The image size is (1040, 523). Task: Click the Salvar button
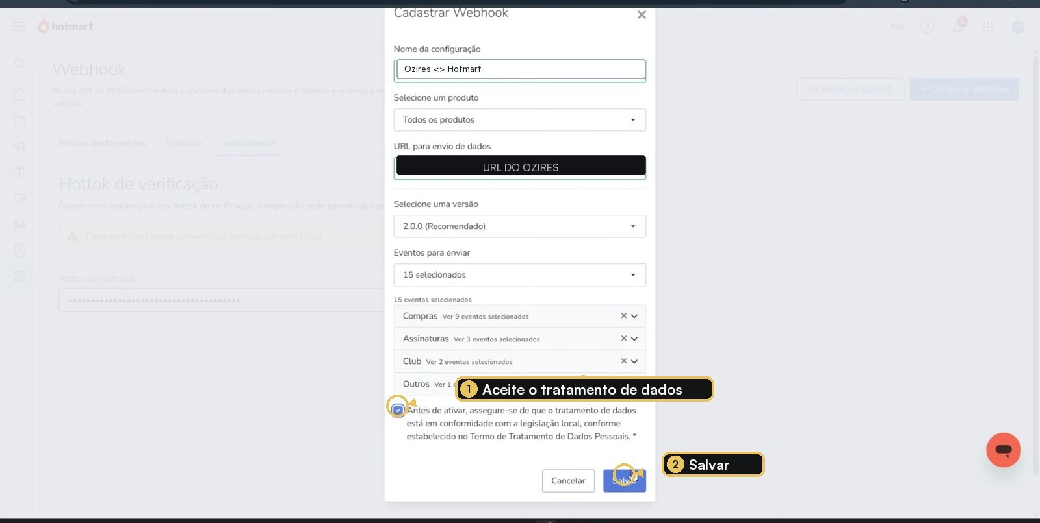[625, 481]
